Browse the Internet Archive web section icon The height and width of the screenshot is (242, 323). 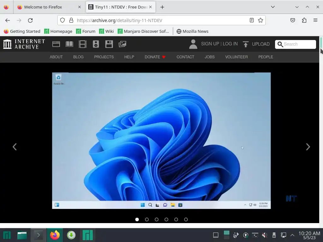[56, 44]
